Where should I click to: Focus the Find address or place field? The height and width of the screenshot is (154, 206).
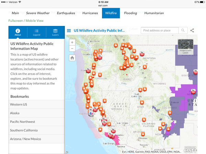coord(160,30)
